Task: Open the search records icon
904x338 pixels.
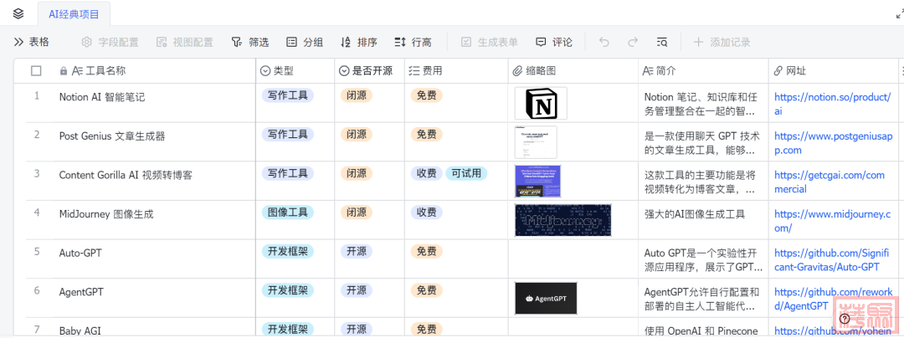Action: [662, 42]
